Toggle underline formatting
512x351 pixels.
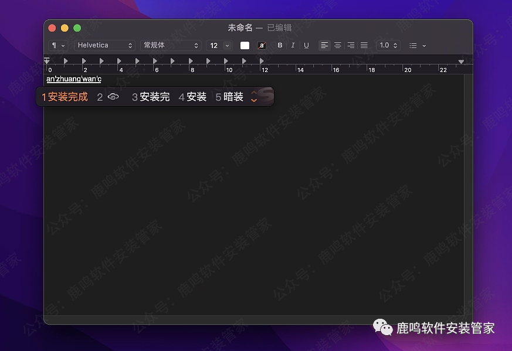pos(306,45)
